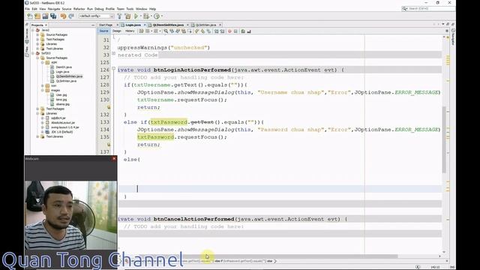Click the Debug Project icon
Viewport: 480px width, 270px height.
pos(146,16)
